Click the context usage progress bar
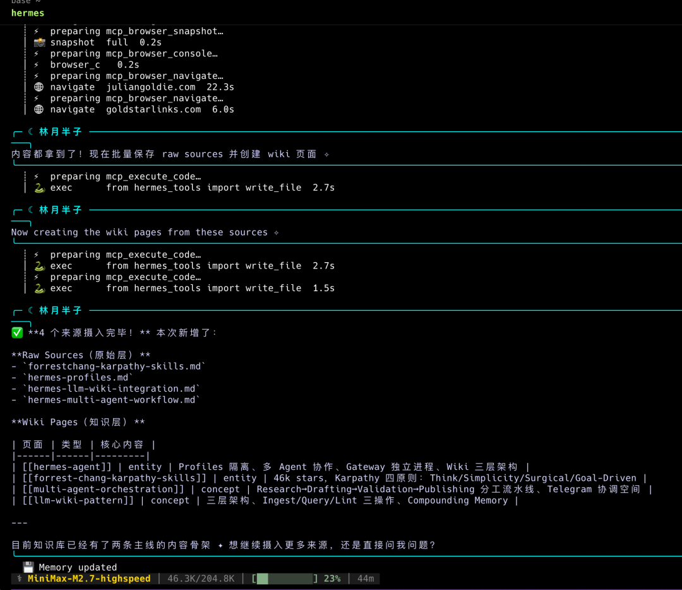Screen dimensions: 682x590 (x=285, y=578)
